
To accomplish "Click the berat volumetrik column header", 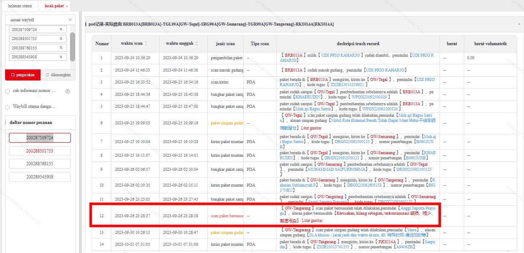I will click(491, 43).
